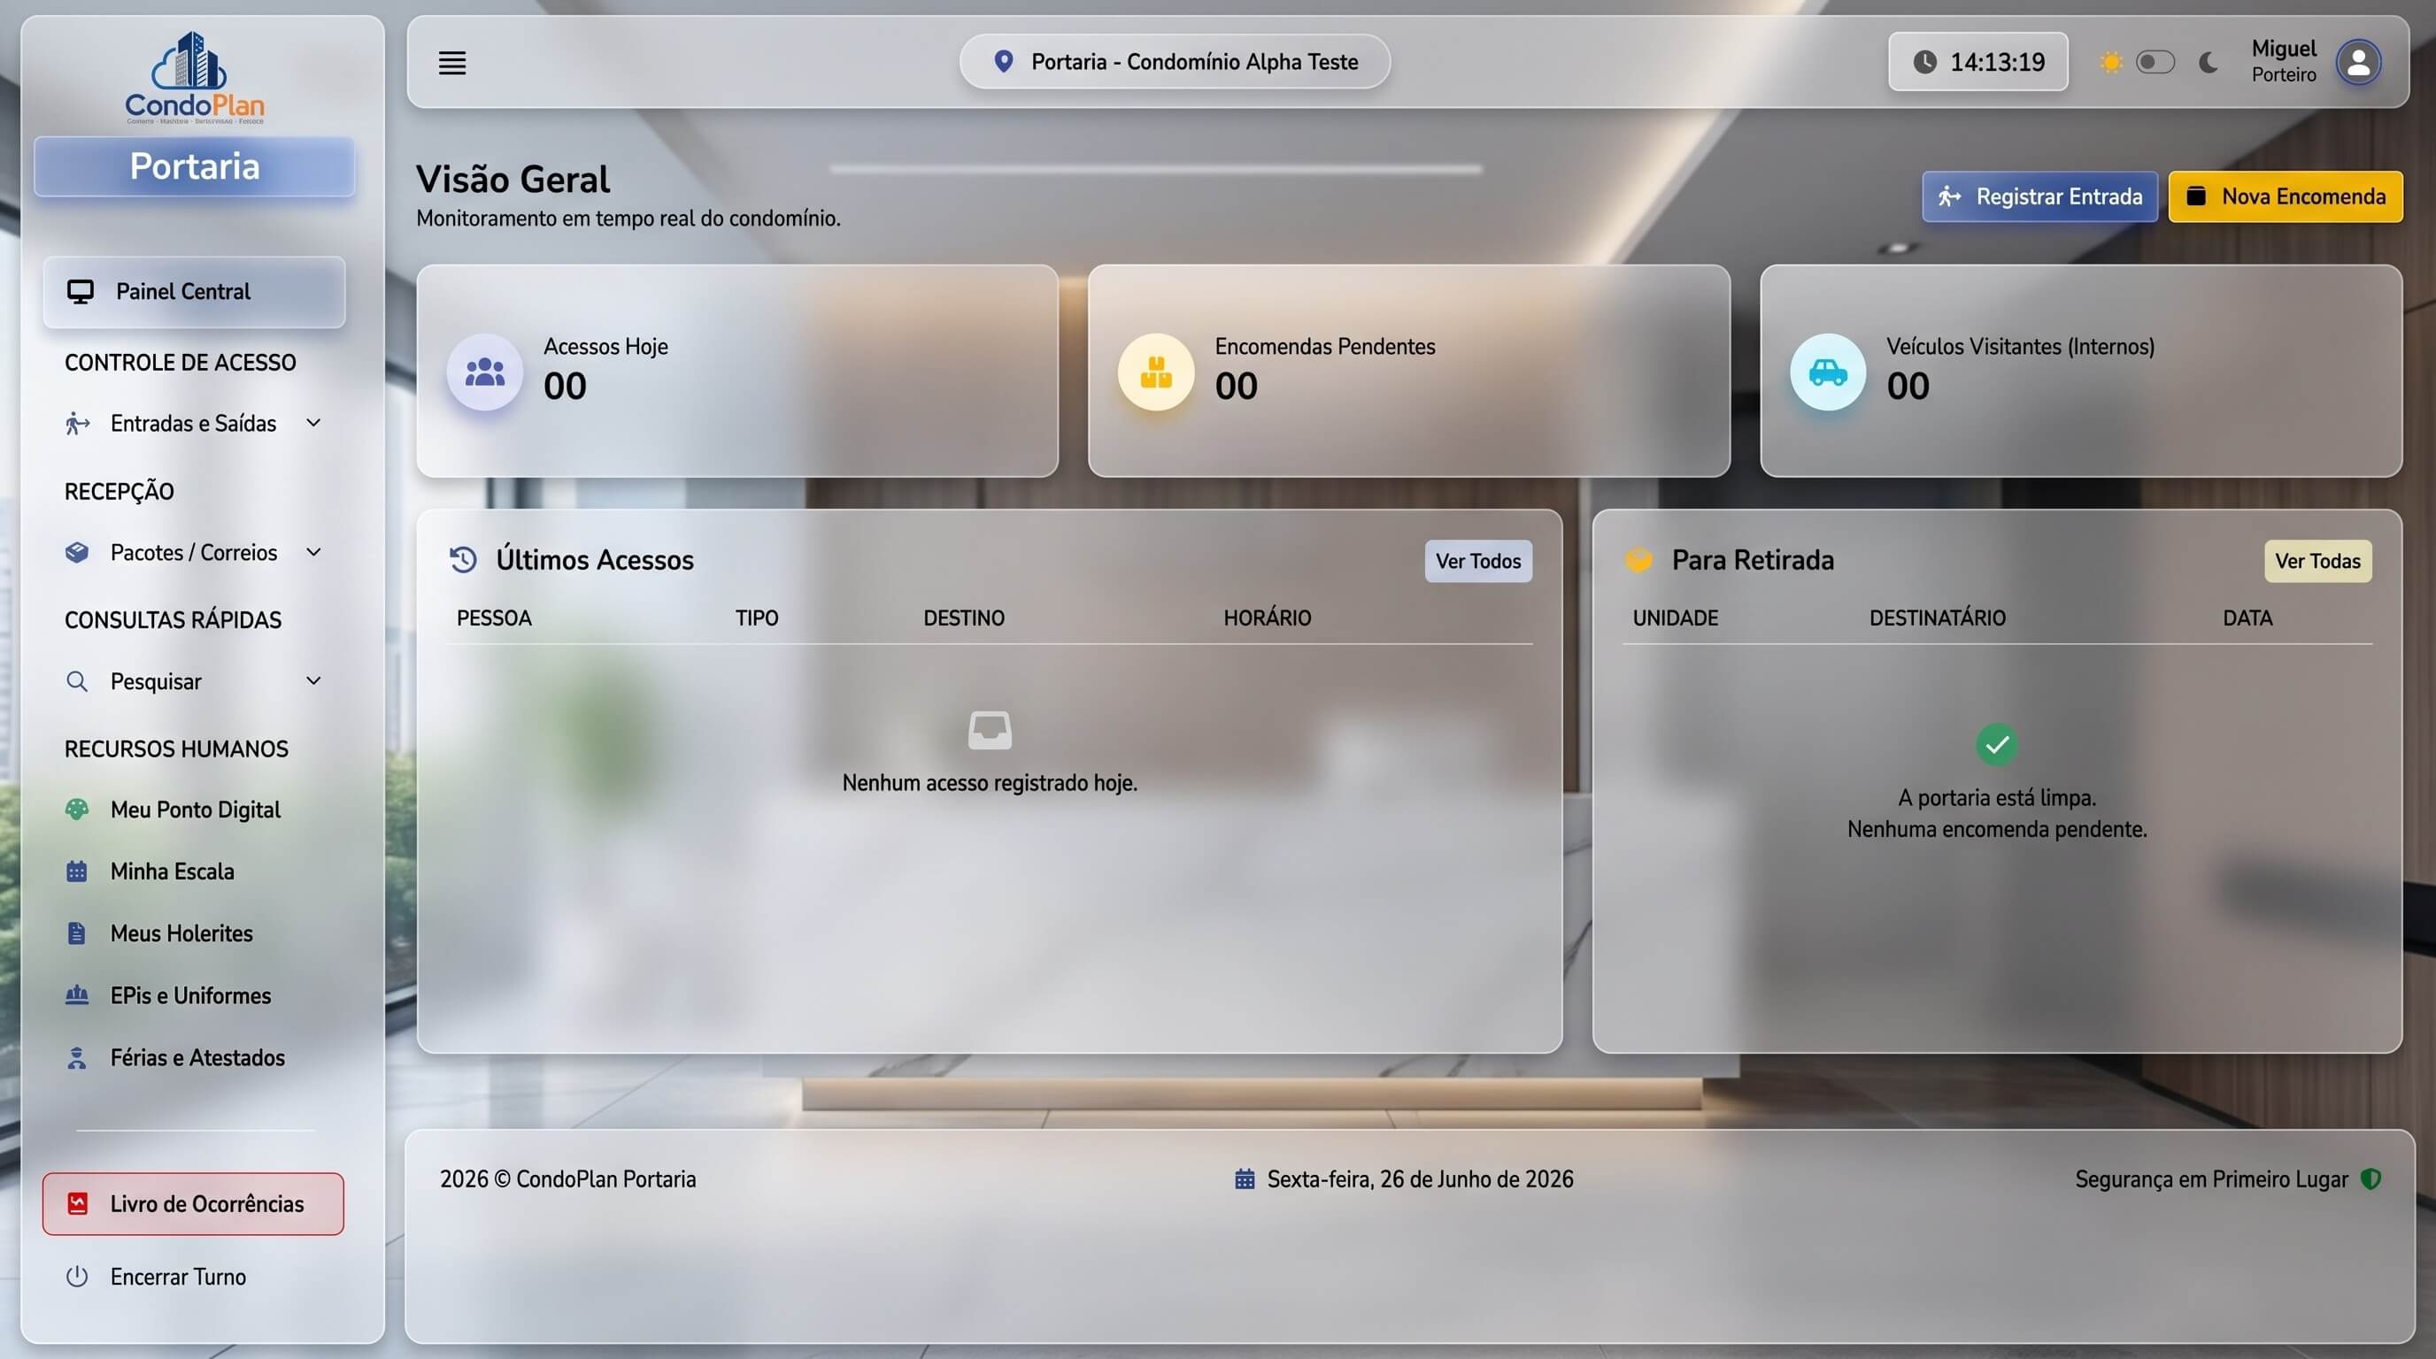Click the document icon of Meus Holerites
The image size is (2436, 1359).
(x=77, y=933)
